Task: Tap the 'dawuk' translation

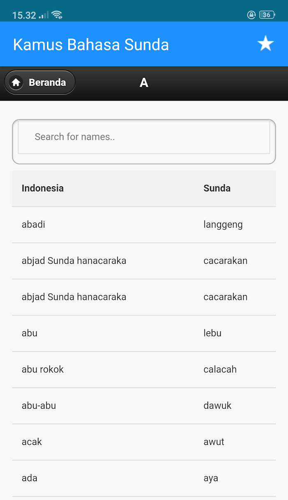Action: (218, 405)
